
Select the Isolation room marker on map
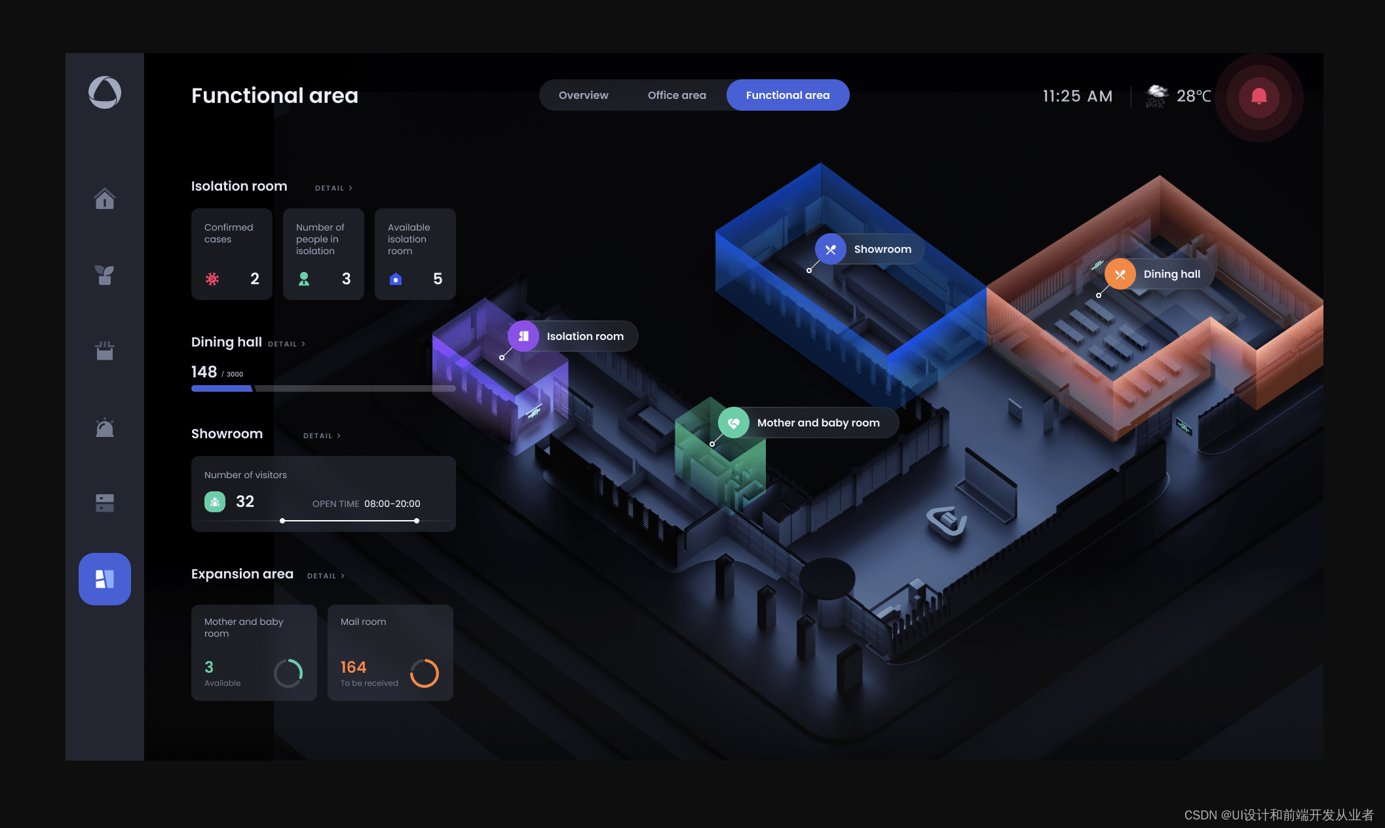(522, 336)
